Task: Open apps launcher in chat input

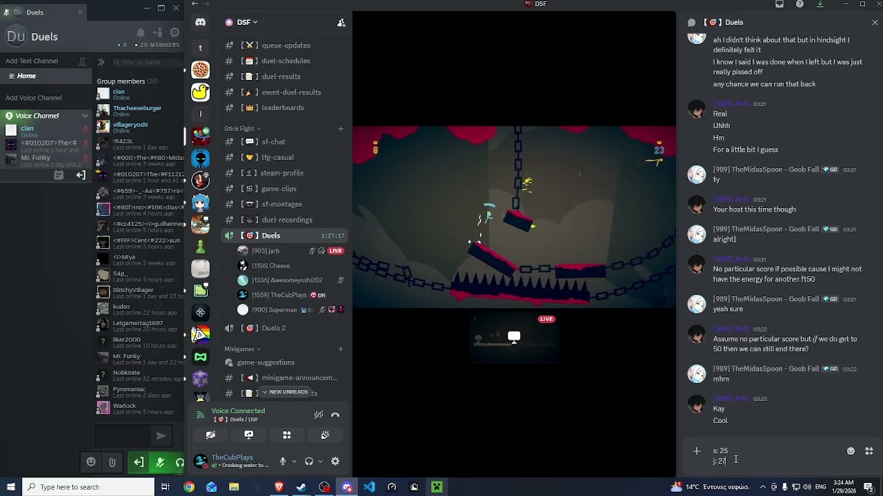Action: point(869,451)
